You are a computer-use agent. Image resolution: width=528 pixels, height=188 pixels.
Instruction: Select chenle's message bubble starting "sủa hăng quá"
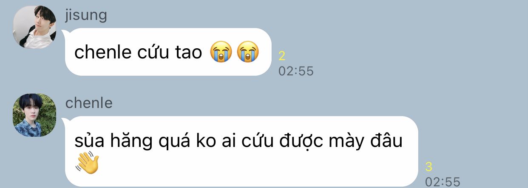(x=241, y=152)
